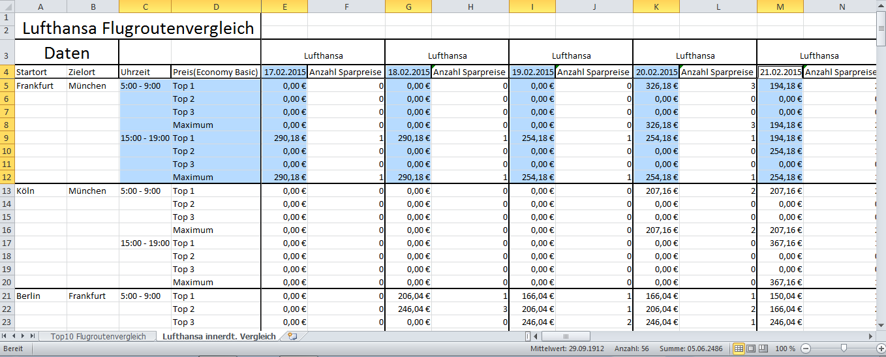
Task: Select the Preis(Economy Basic) header cell
Action: coord(216,72)
